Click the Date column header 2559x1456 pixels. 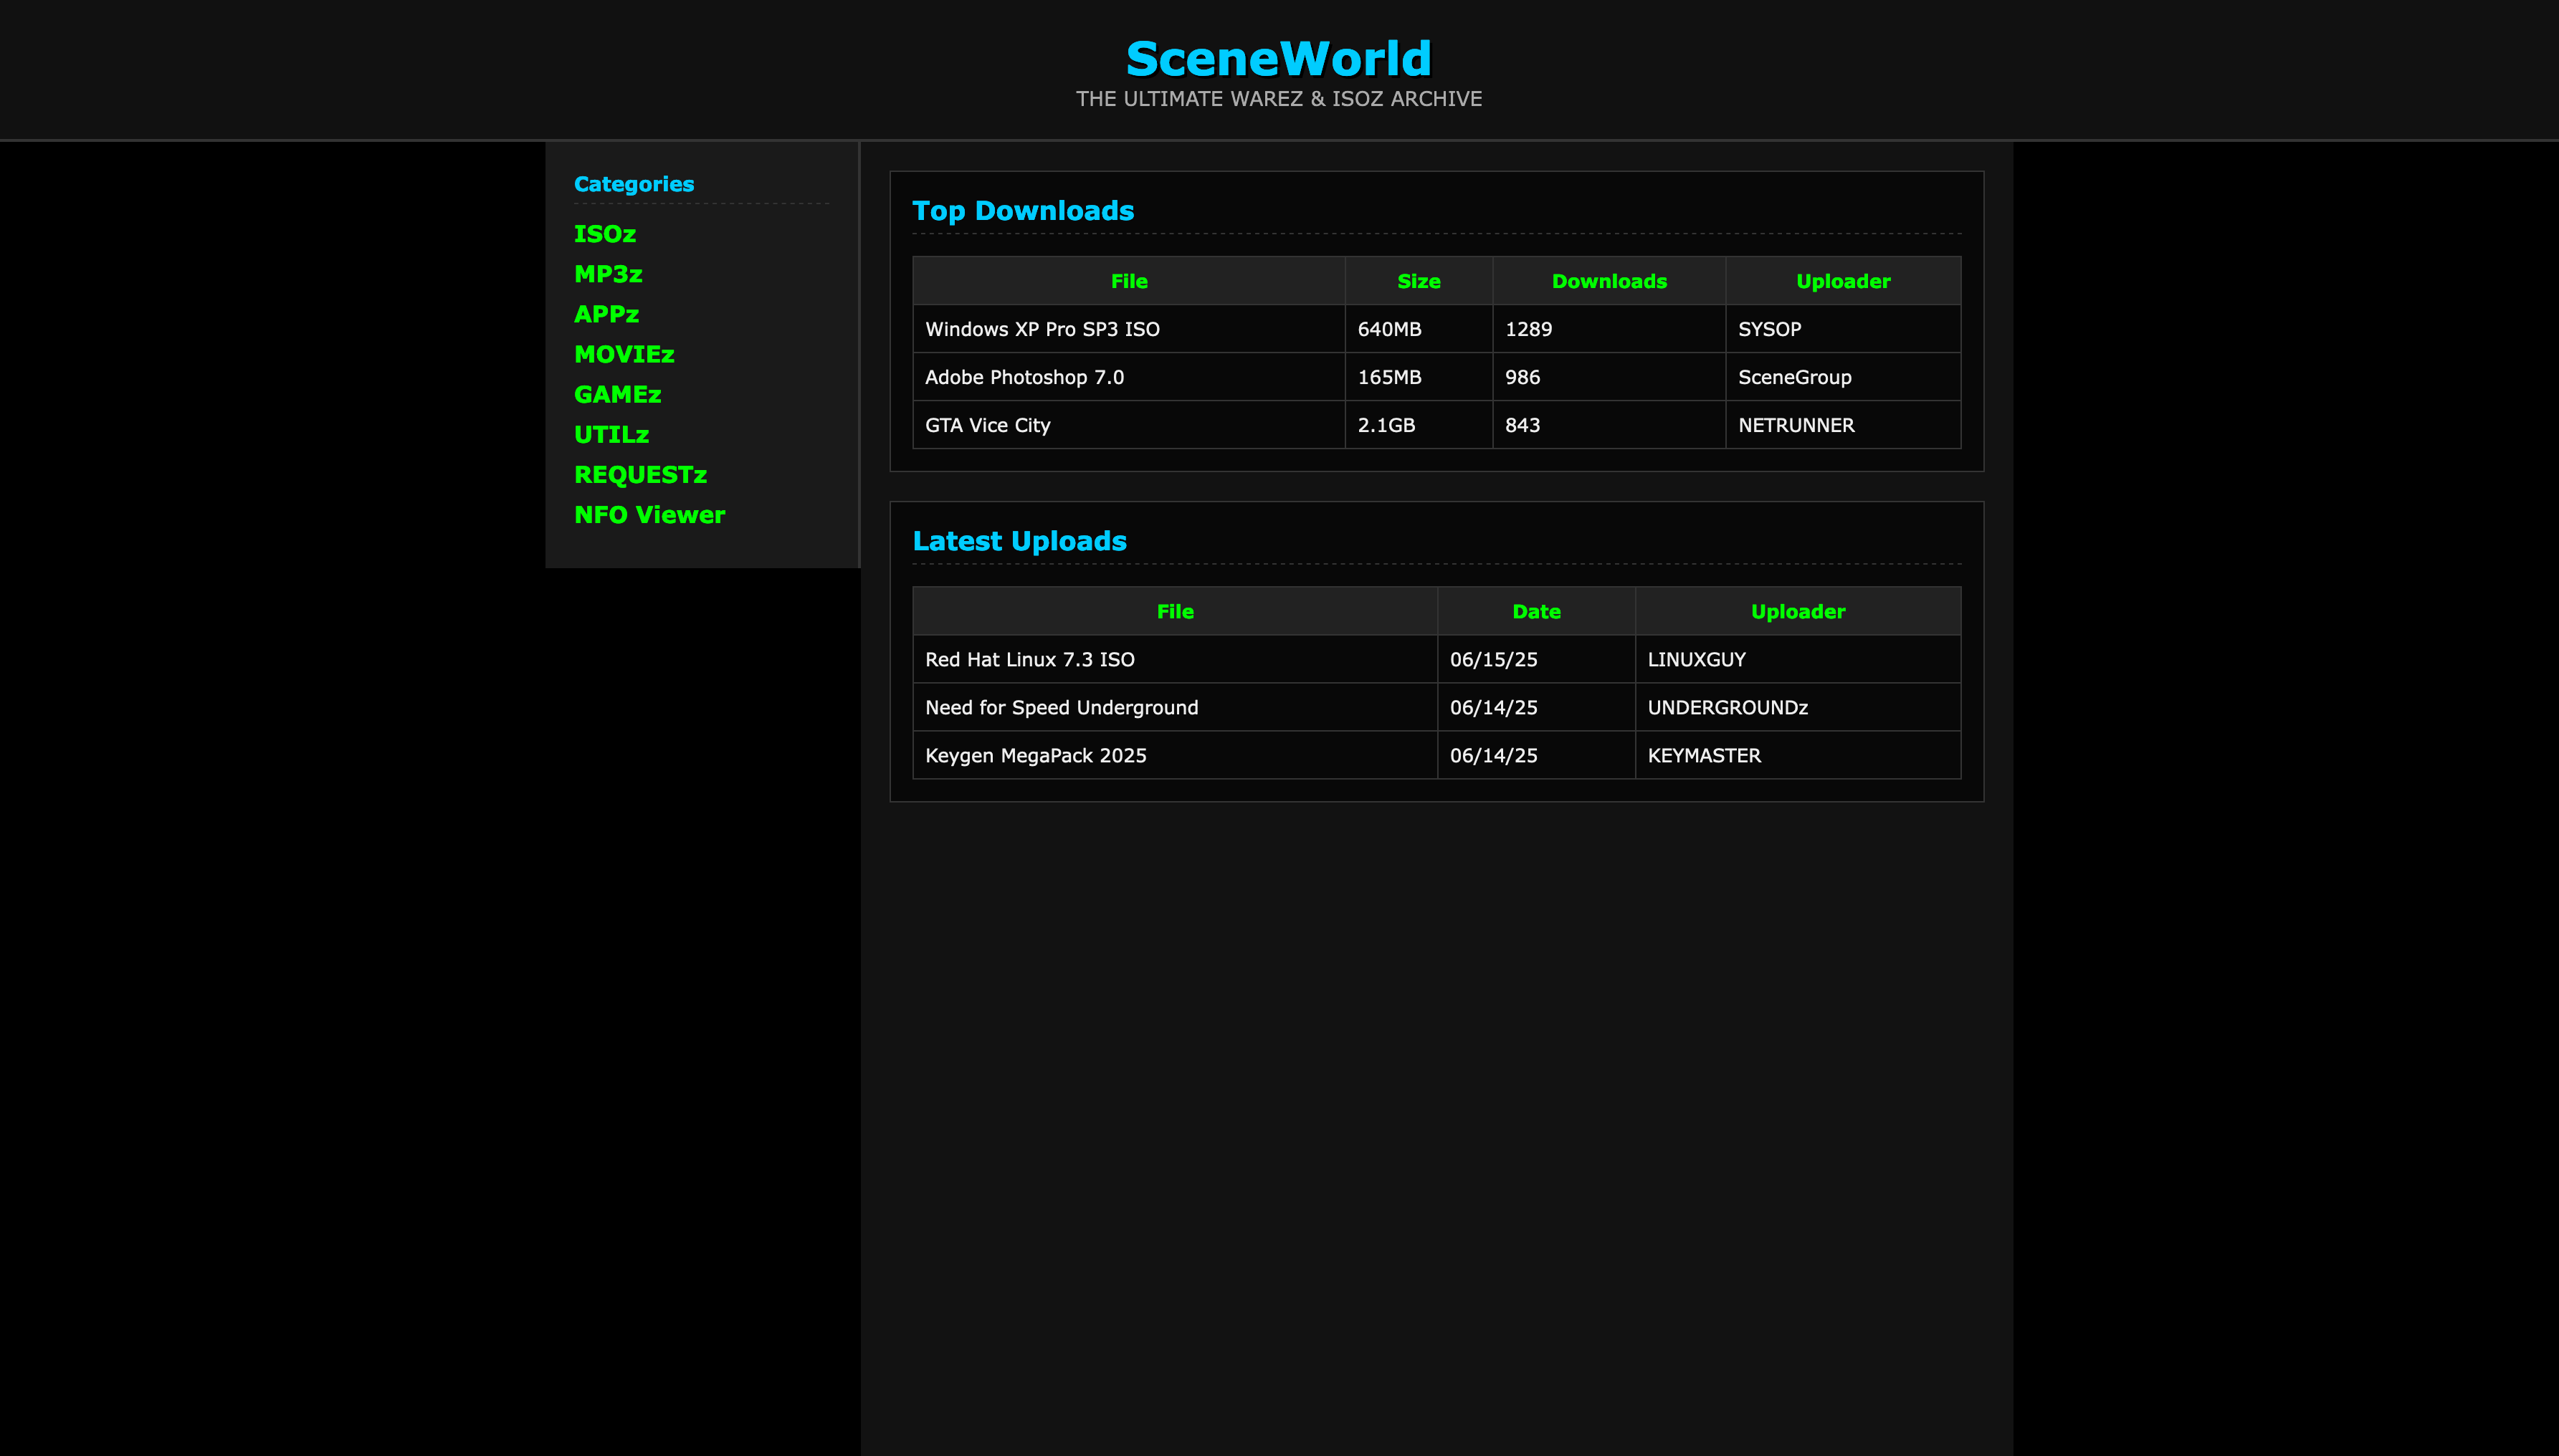tap(1535, 611)
